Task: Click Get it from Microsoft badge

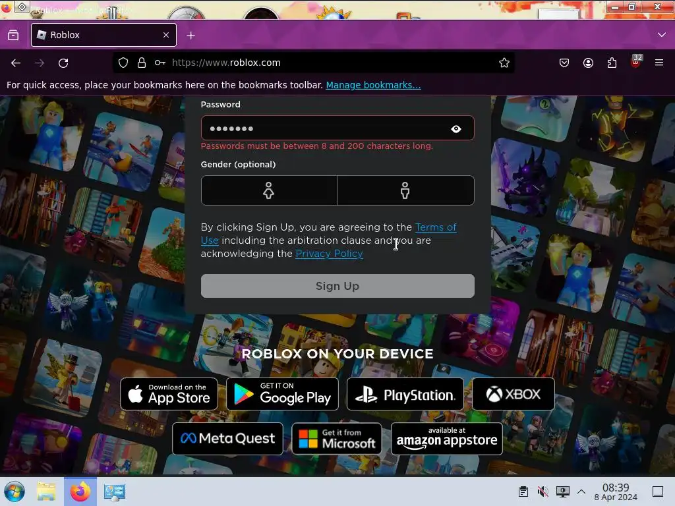Action: (x=337, y=439)
